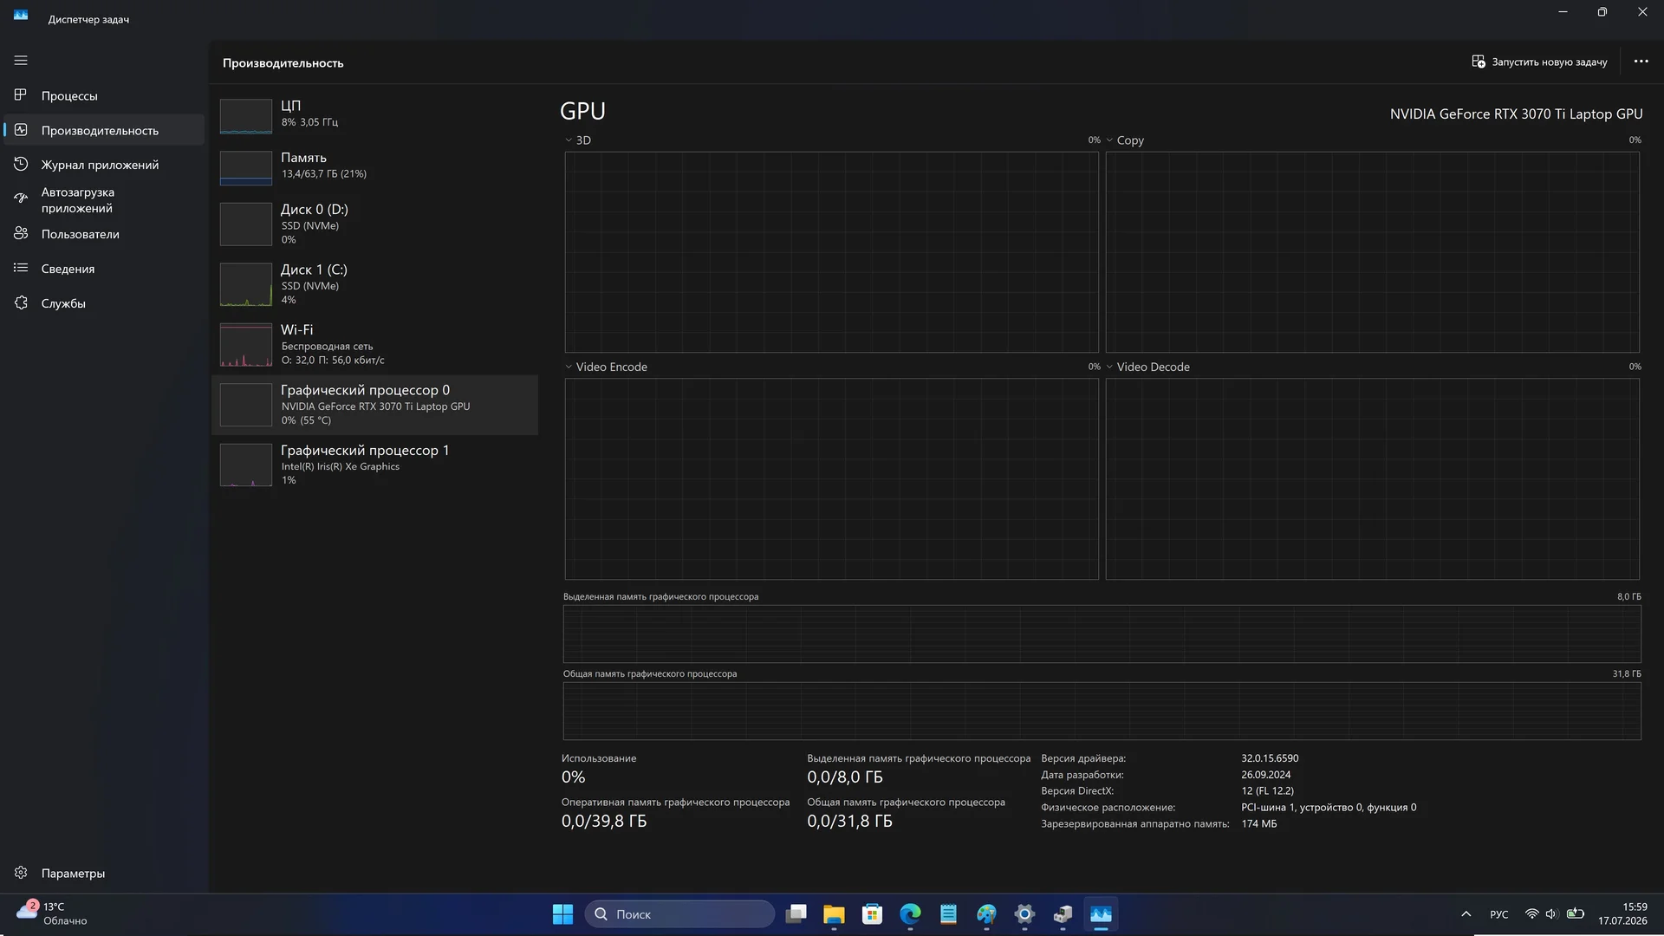Select Производительность in the sidebar
The image size is (1664, 936).
[104, 130]
